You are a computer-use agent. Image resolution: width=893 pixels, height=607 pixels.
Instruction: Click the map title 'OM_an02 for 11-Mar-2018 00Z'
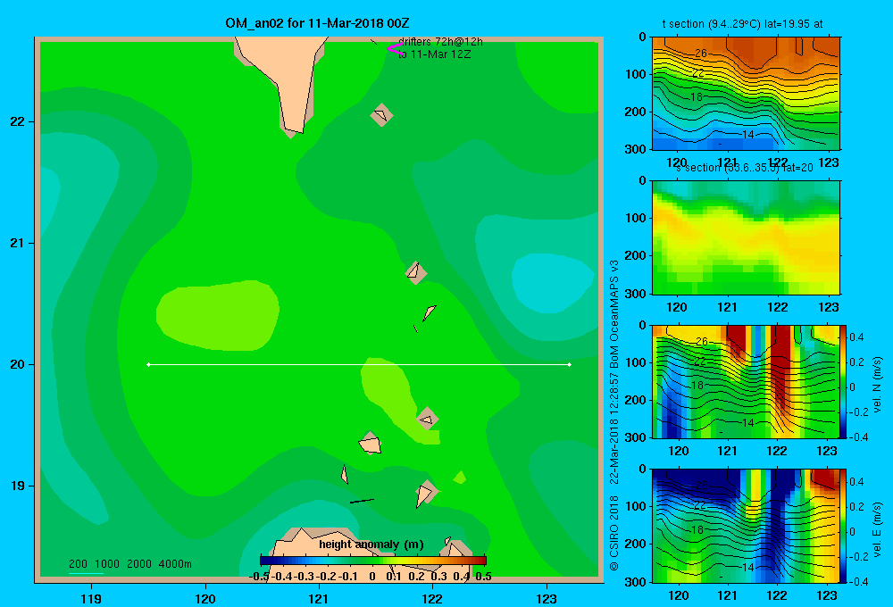317,23
